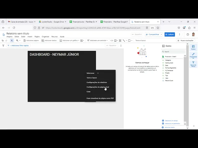Open Editar menu

pyautogui.click(x=17, y=37)
